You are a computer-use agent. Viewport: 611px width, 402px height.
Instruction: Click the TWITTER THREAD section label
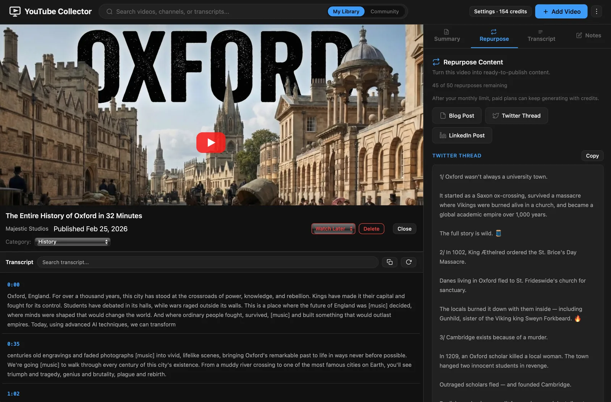tap(457, 156)
